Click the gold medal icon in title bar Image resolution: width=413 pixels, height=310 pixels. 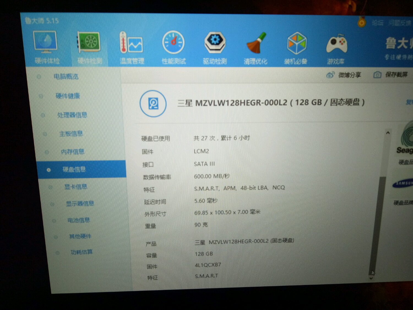tap(362, 22)
